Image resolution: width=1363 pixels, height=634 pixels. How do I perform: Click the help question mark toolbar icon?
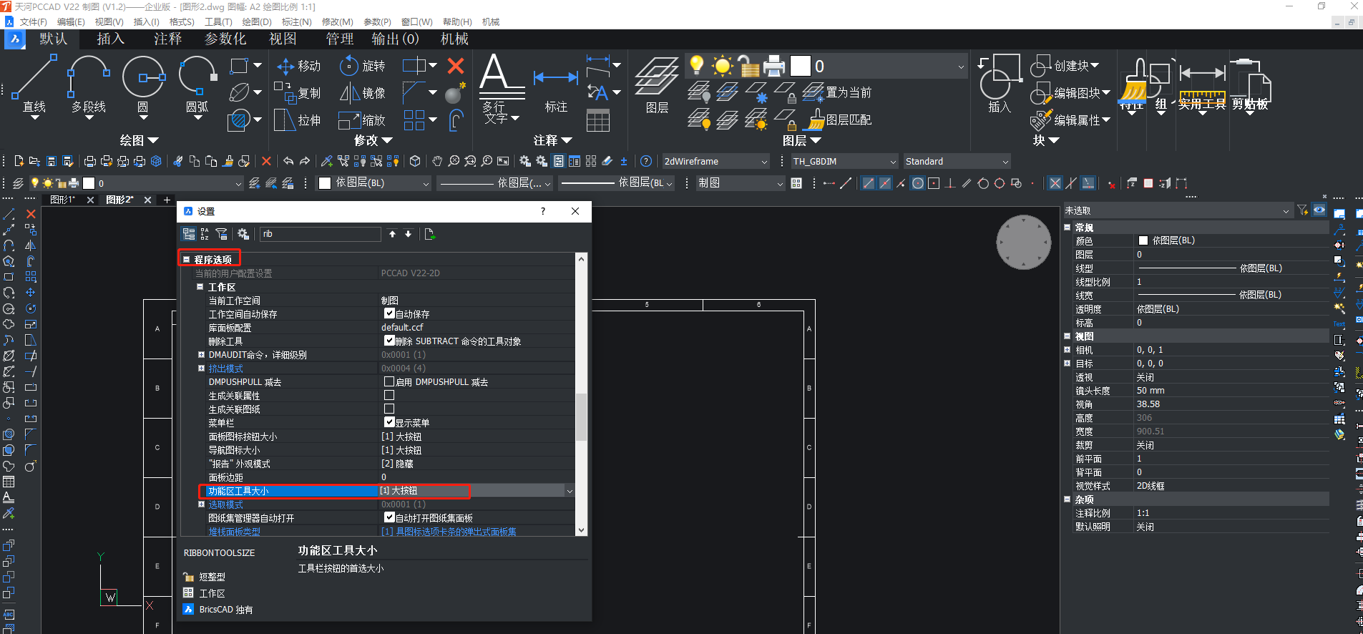coord(646,162)
